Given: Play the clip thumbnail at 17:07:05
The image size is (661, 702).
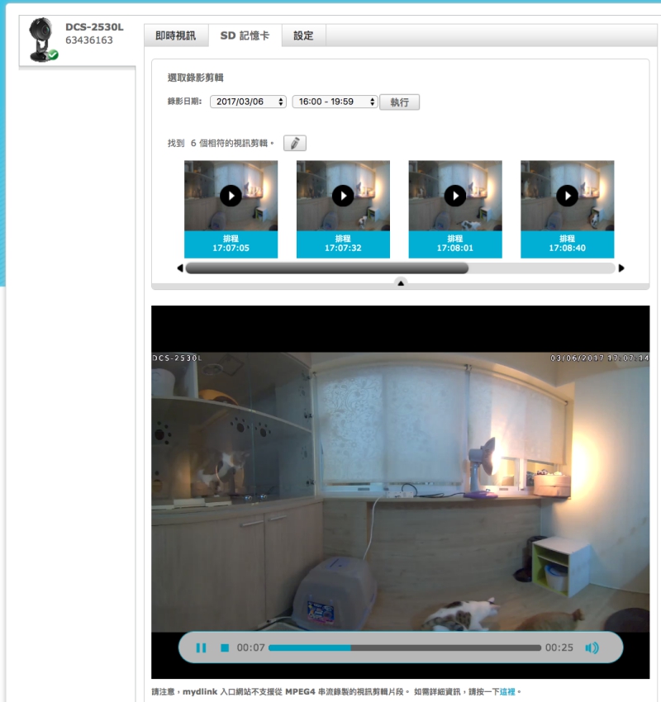Looking at the screenshot, I should coord(231,196).
